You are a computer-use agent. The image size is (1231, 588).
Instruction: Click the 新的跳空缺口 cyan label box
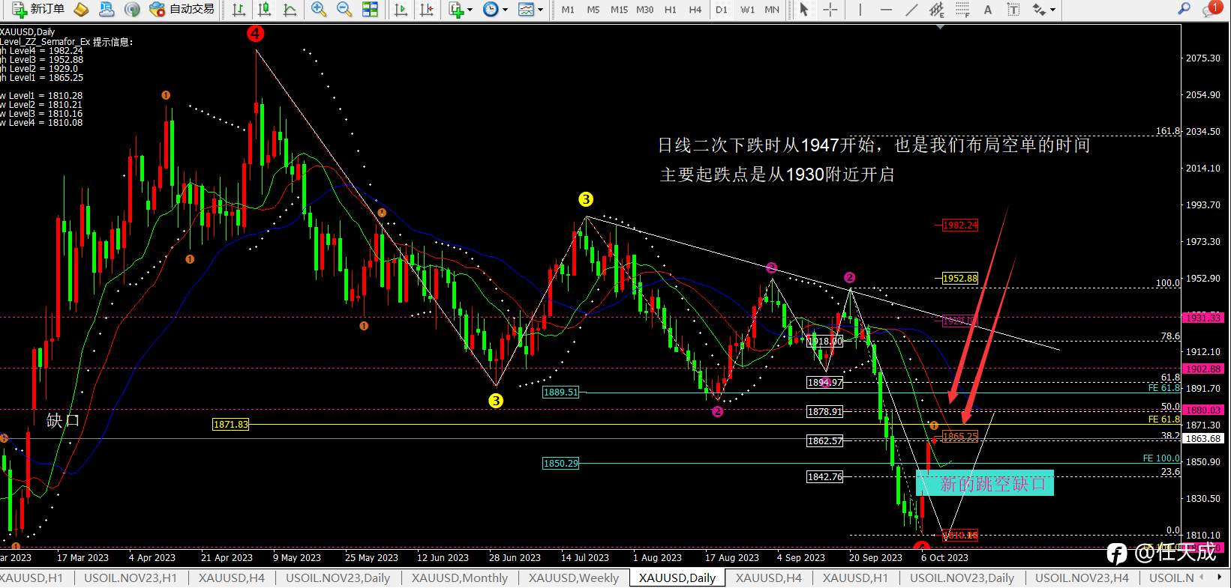pos(984,483)
